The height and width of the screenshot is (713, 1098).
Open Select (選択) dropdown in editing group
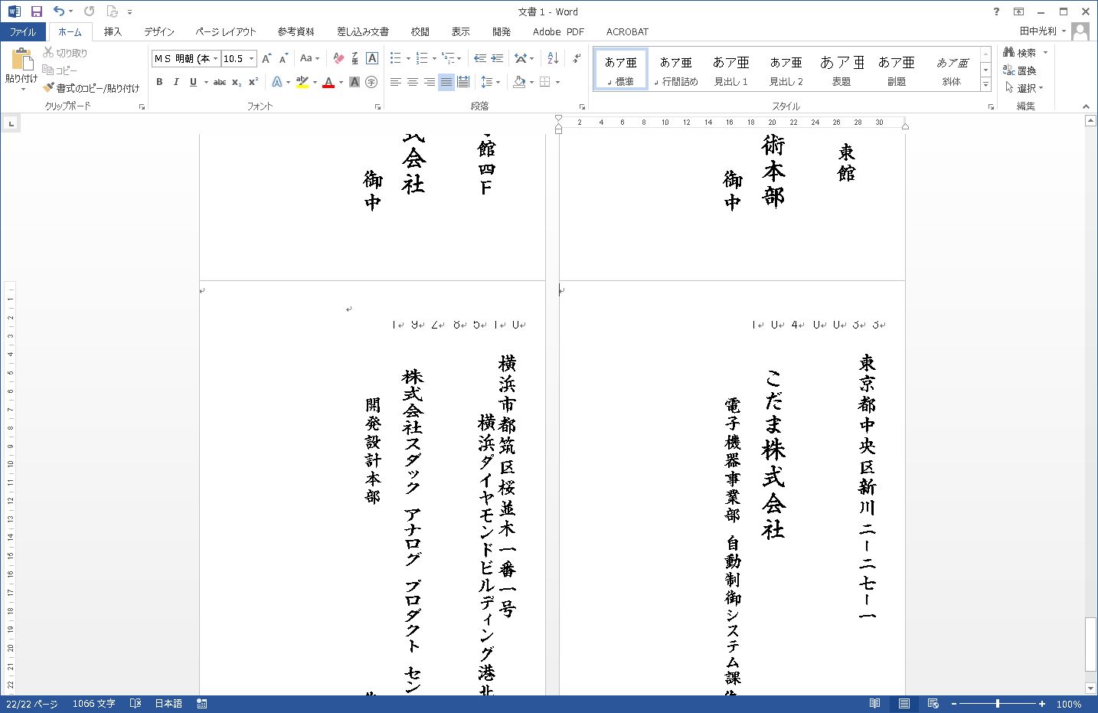tap(1024, 88)
